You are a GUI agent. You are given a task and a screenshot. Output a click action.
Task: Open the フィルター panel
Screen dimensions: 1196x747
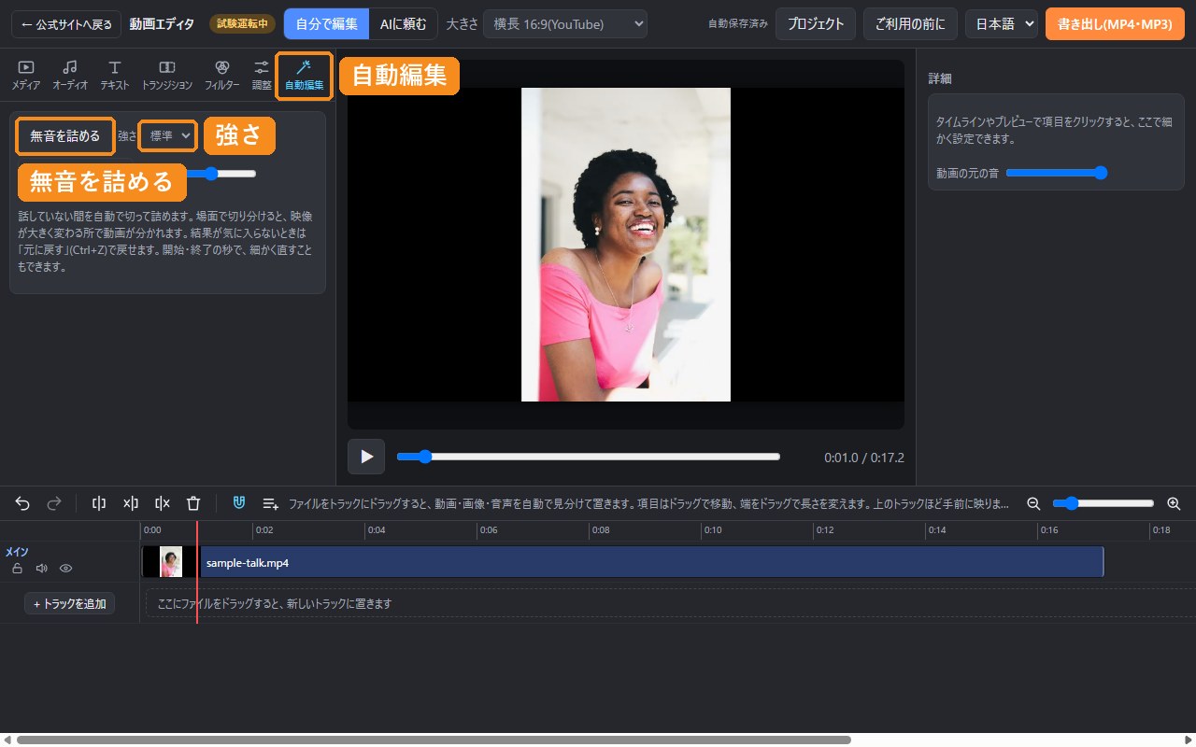[221, 76]
